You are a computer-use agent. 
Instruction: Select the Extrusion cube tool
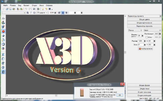[3, 27]
